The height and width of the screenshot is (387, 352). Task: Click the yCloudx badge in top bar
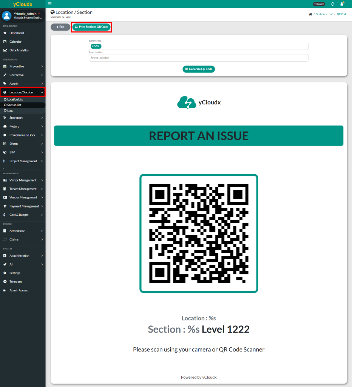(319, 4)
